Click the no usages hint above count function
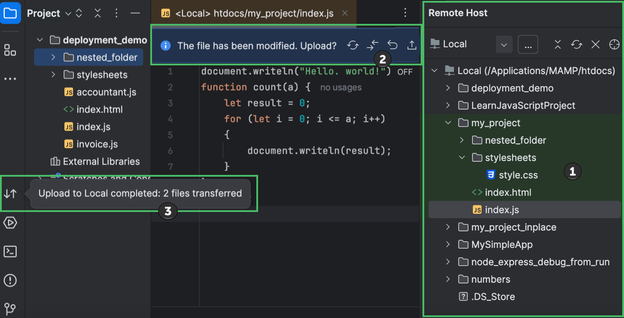 (x=340, y=87)
